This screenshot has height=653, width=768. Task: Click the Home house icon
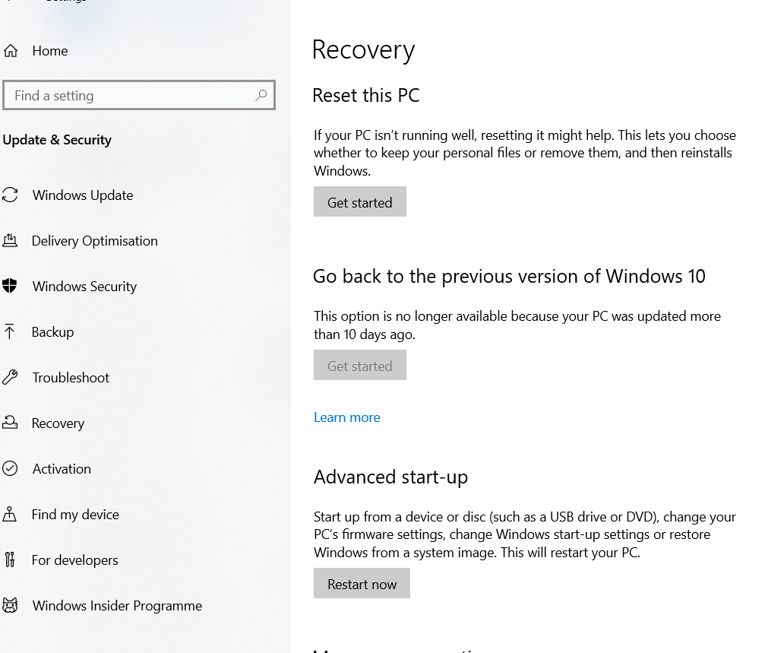(11, 50)
